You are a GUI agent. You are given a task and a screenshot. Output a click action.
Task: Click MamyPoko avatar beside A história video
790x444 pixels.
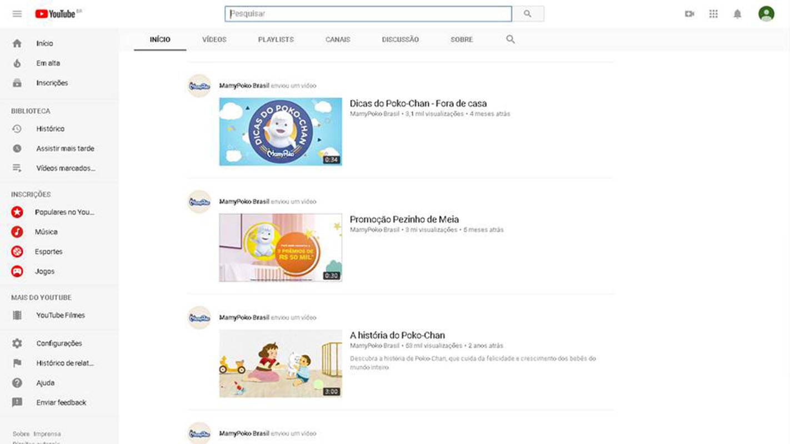(199, 318)
